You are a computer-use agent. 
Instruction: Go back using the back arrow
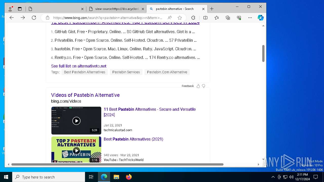12,18
